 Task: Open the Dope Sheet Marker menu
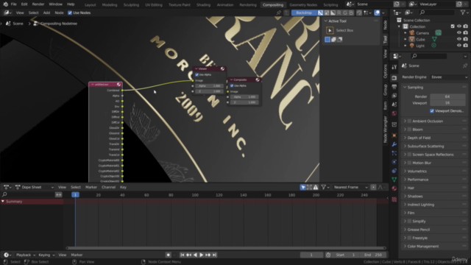point(91,187)
